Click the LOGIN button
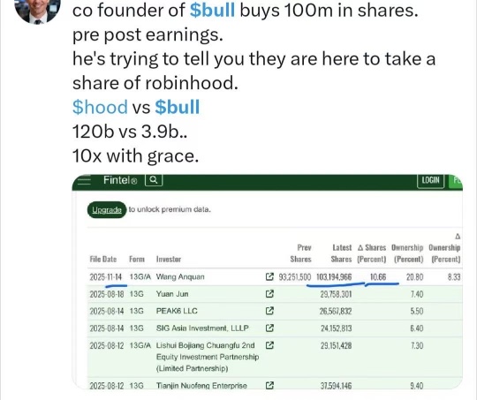This screenshot has width=477, height=400. point(430,180)
